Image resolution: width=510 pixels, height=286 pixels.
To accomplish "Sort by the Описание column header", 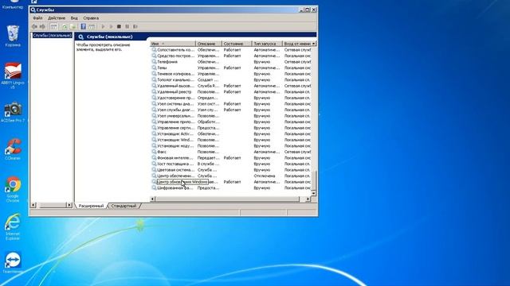I will (209, 44).
